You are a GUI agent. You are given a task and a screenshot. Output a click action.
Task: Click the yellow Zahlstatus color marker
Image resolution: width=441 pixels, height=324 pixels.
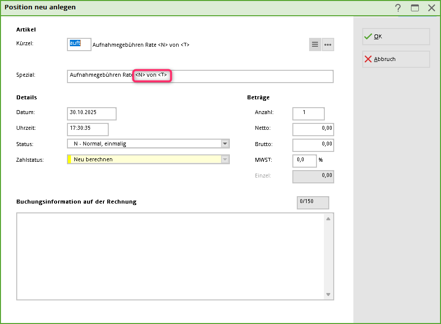pos(69,160)
